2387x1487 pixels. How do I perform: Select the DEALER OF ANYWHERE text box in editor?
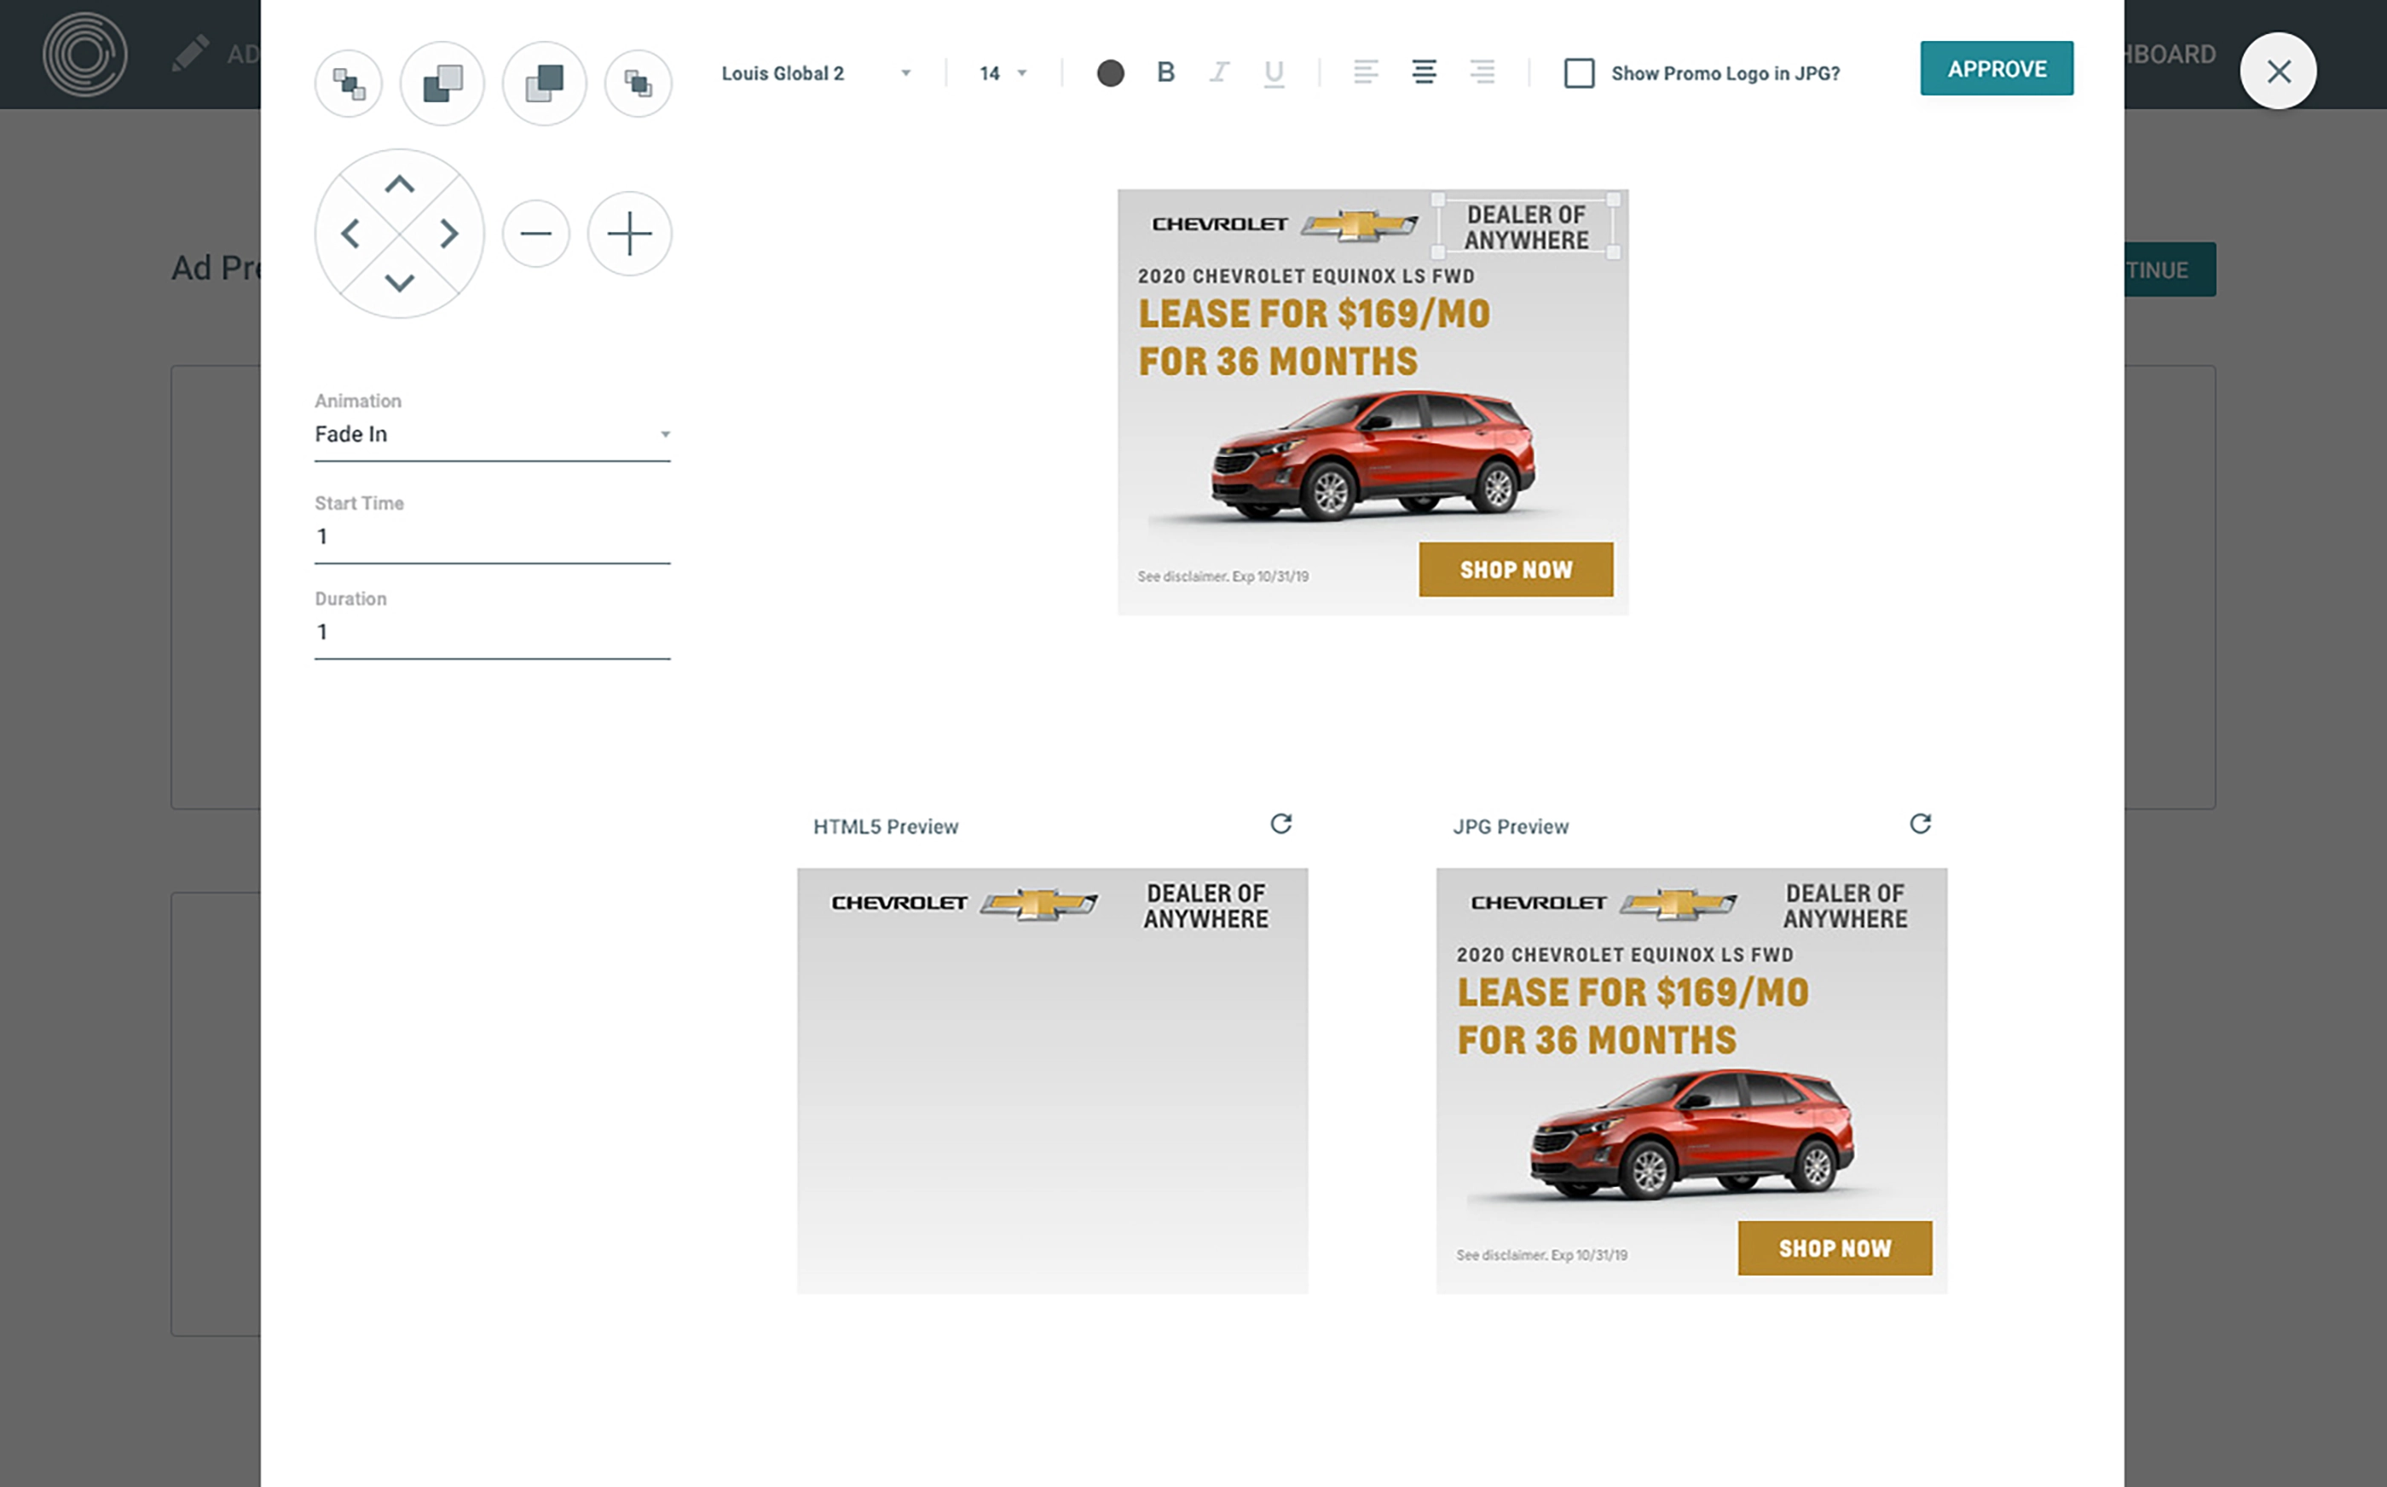tap(1526, 227)
